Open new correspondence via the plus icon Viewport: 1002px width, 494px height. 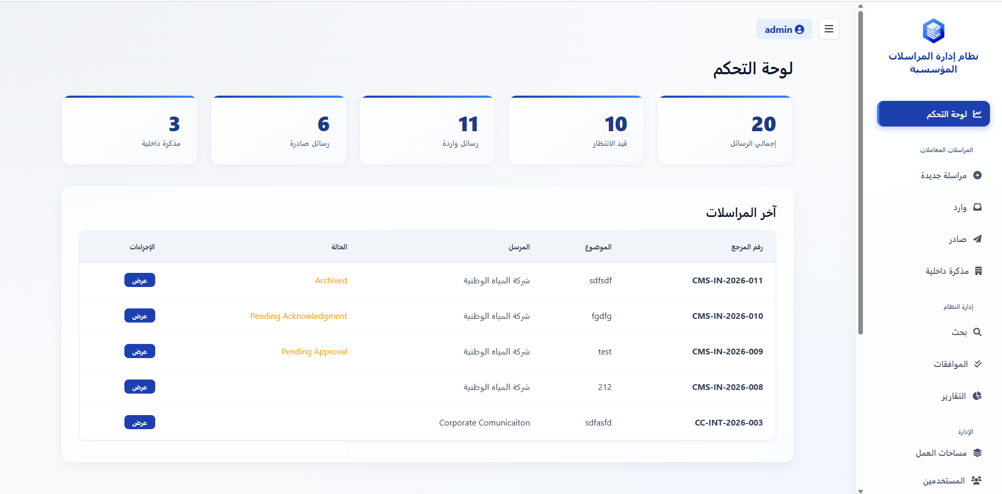click(x=977, y=176)
